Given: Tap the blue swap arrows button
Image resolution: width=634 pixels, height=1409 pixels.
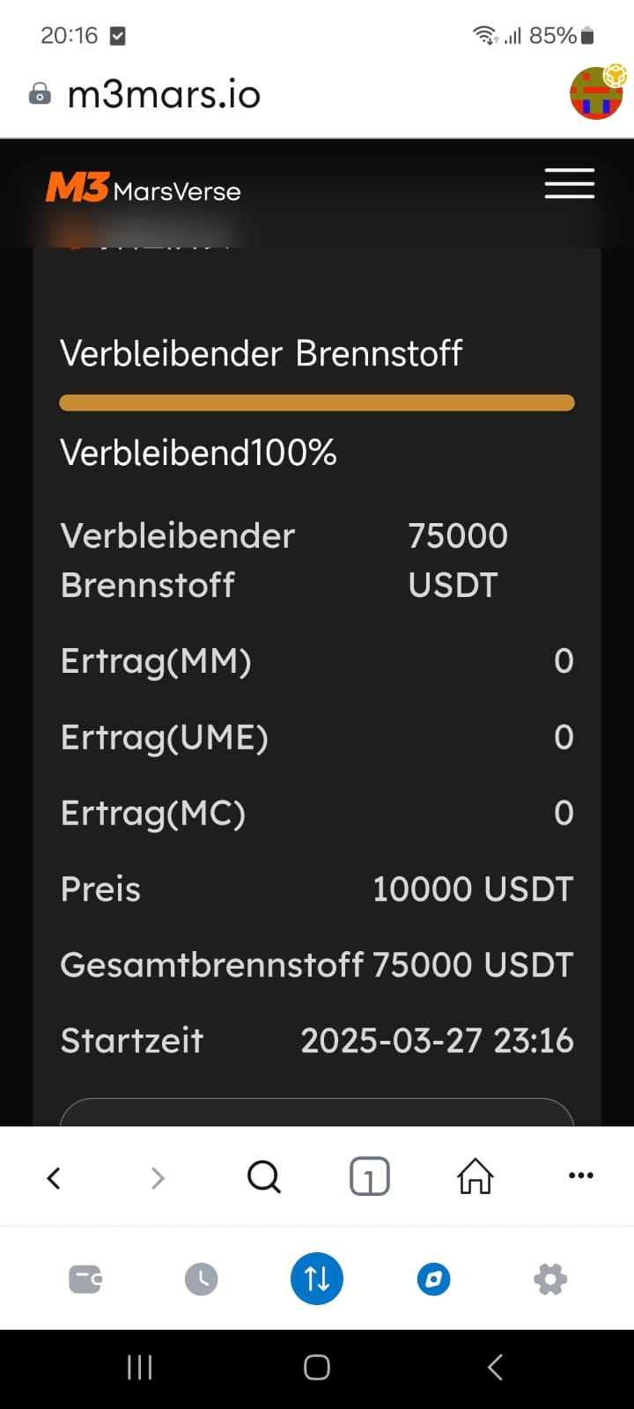Looking at the screenshot, I should pos(317,1279).
